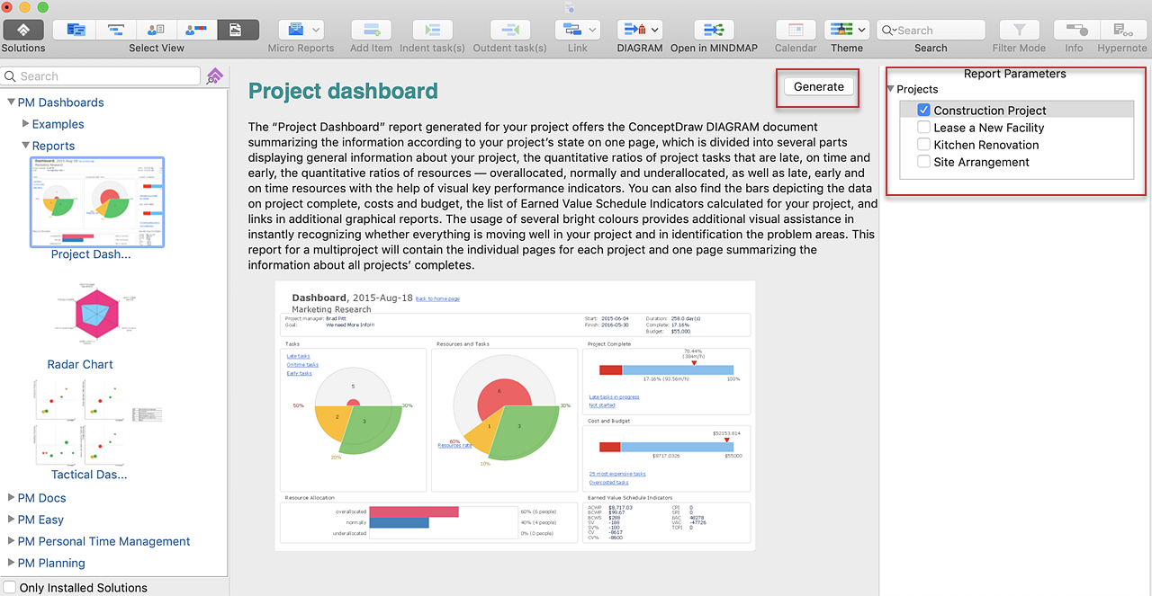Screen dimensions: 1152x596
Task: Click the Radar Chart caption text
Action: (x=80, y=364)
